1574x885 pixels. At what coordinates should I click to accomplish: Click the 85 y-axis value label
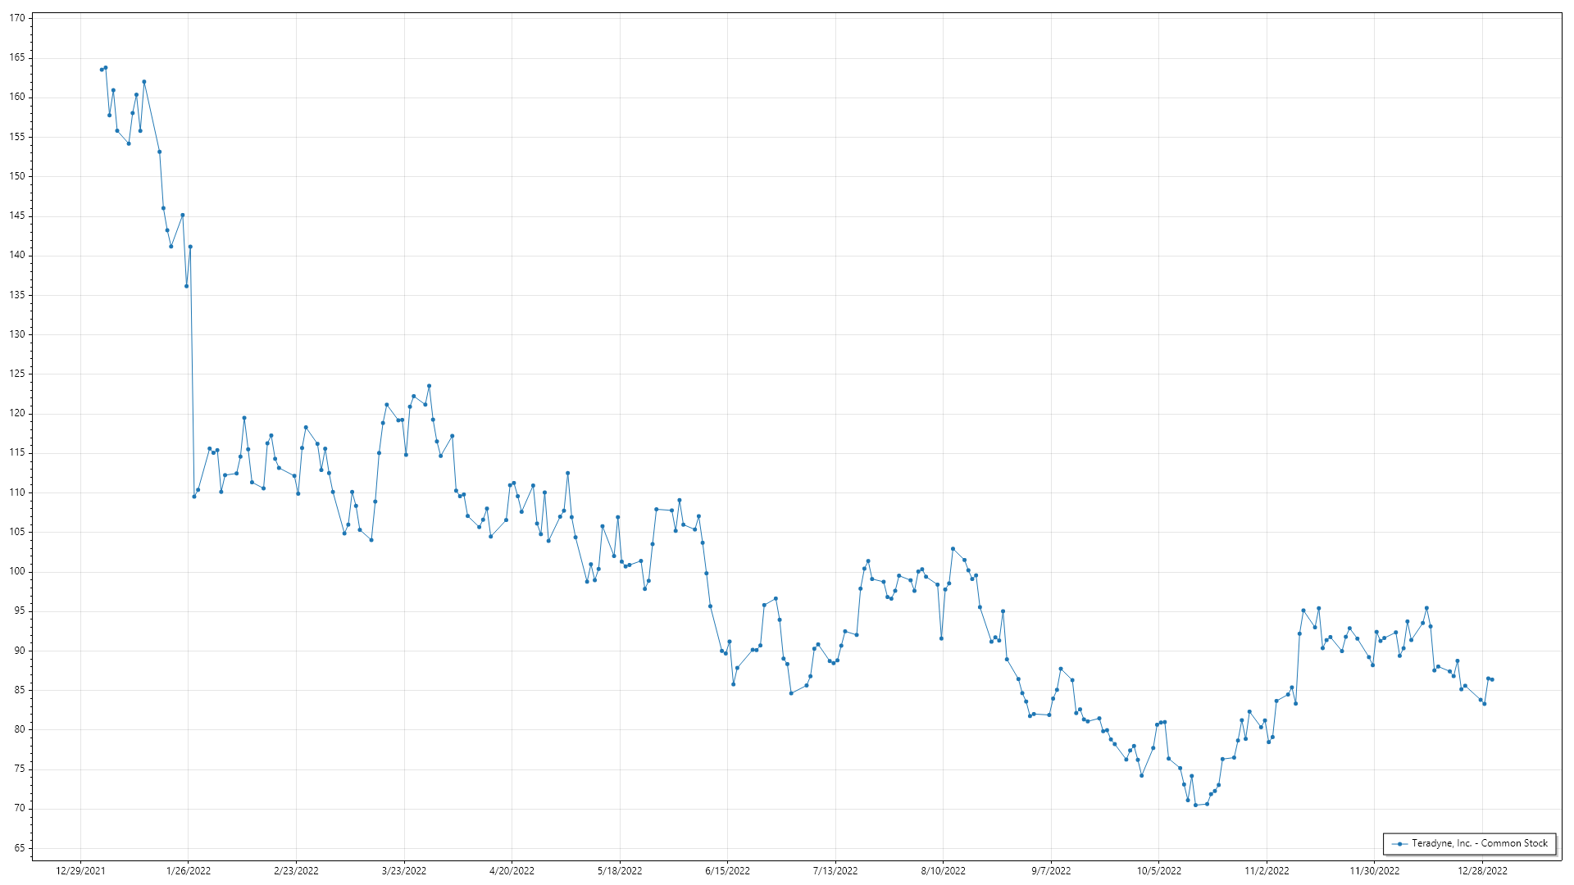(x=20, y=690)
